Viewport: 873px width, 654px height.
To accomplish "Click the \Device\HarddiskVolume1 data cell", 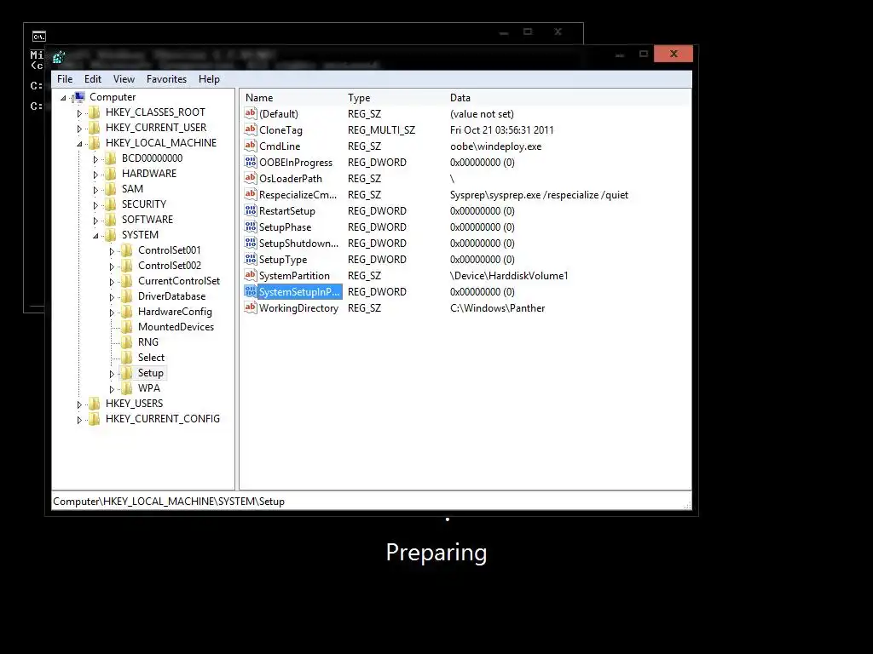I will 509,275.
